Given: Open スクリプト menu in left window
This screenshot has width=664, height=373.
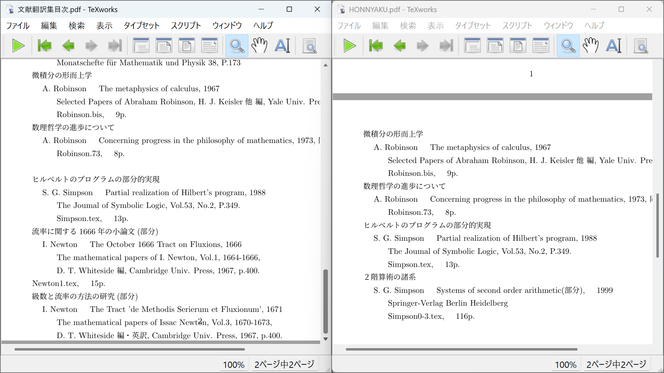Looking at the screenshot, I should pyautogui.click(x=186, y=26).
